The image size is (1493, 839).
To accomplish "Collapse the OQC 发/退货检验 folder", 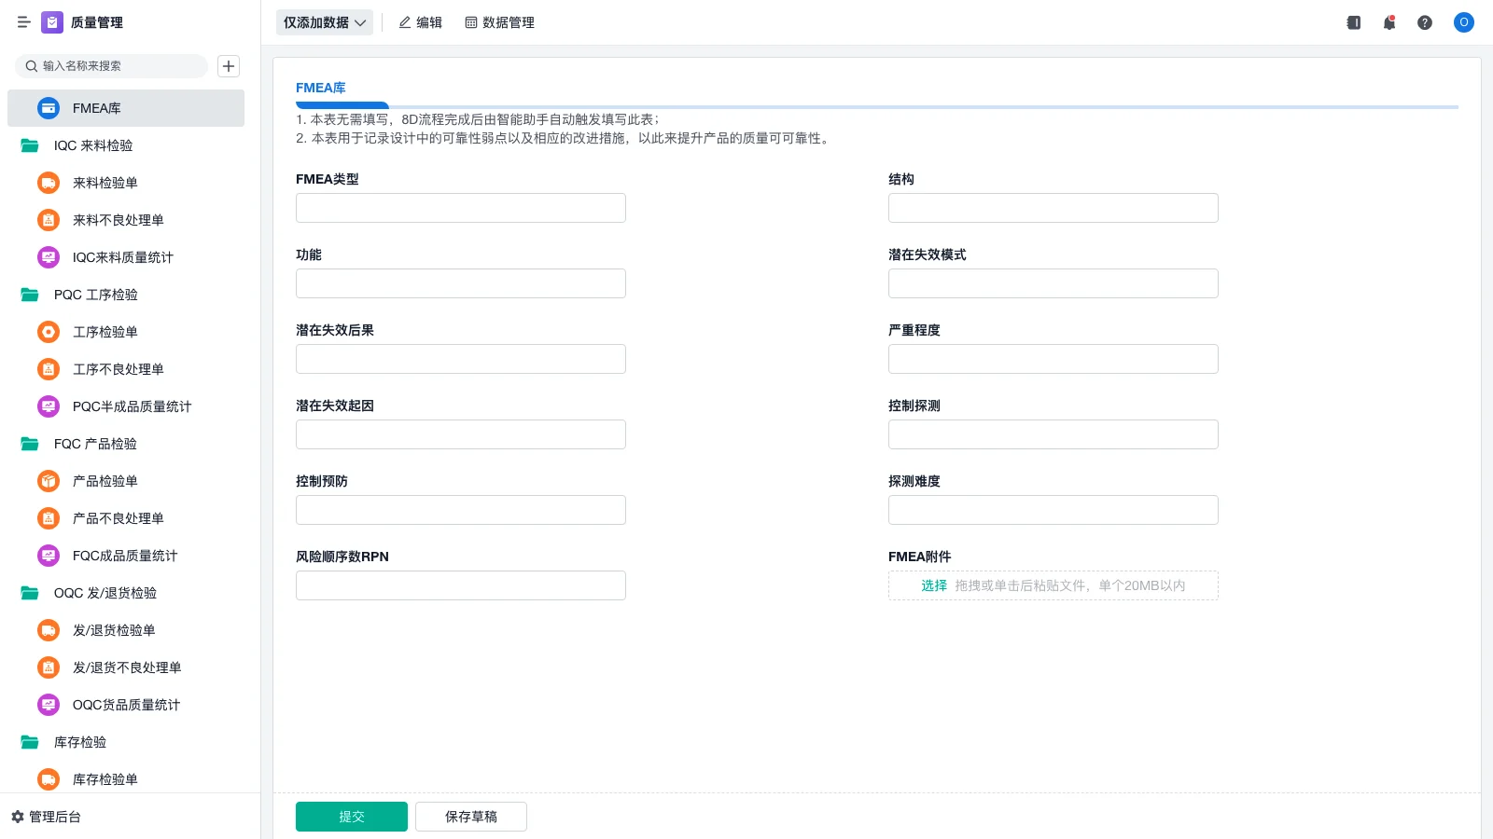I will tap(28, 593).
